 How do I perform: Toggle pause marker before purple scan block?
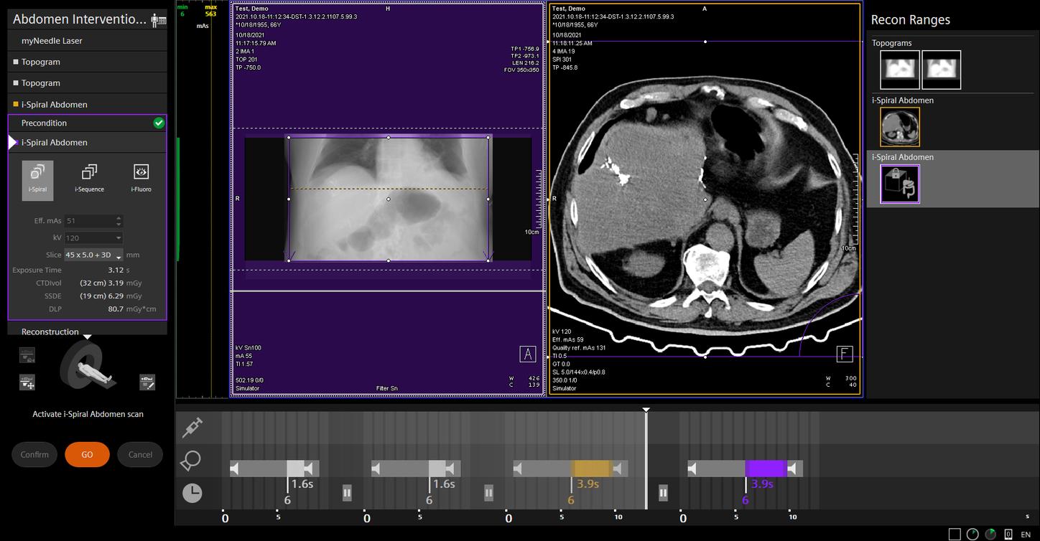click(x=663, y=493)
